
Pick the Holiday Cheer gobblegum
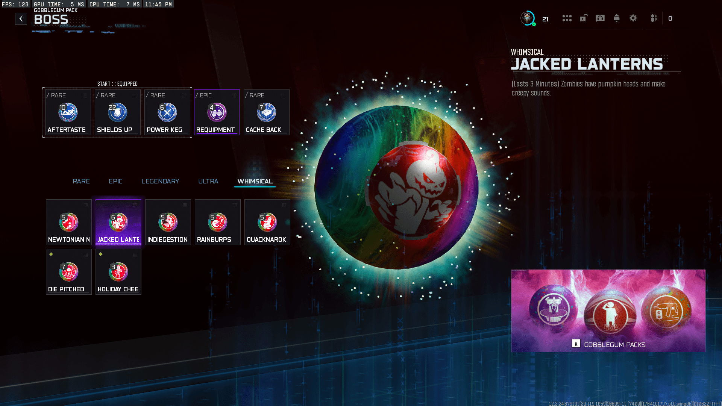(118, 272)
